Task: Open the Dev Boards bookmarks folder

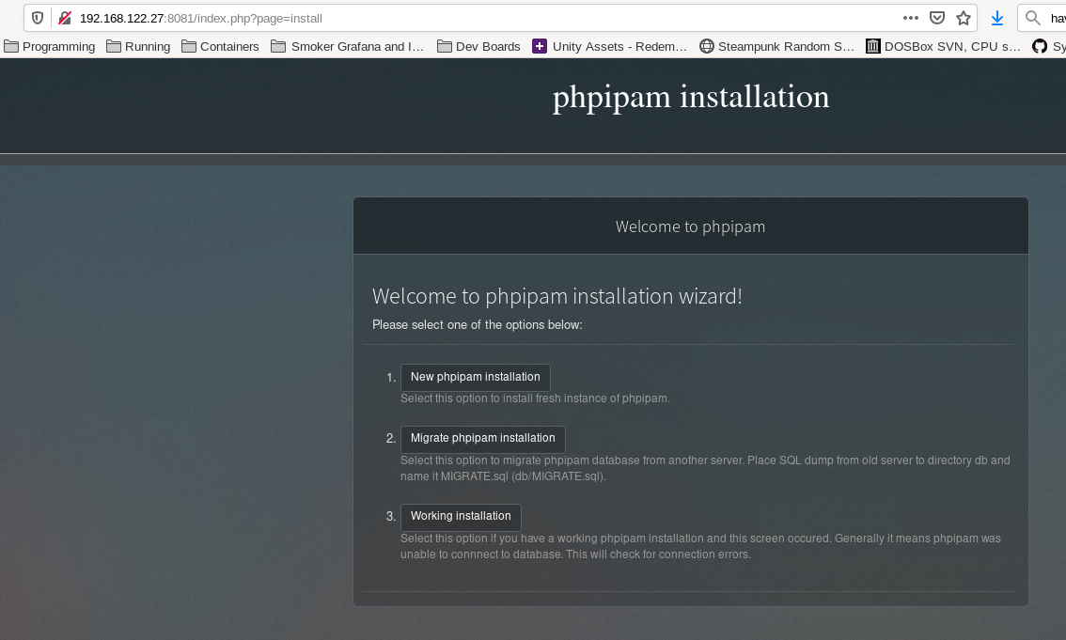Action: [x=478, y=46]
